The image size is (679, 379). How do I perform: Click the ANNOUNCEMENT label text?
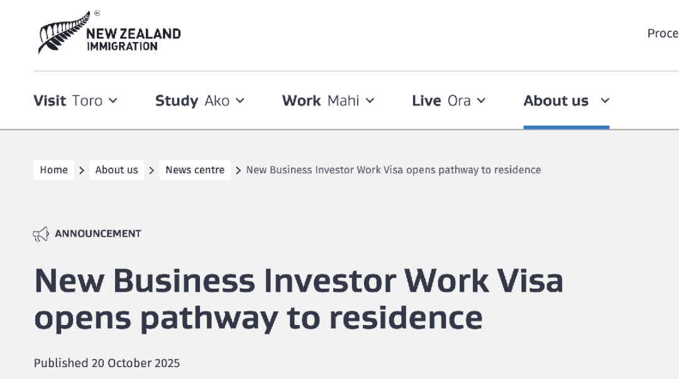[98, 233]
